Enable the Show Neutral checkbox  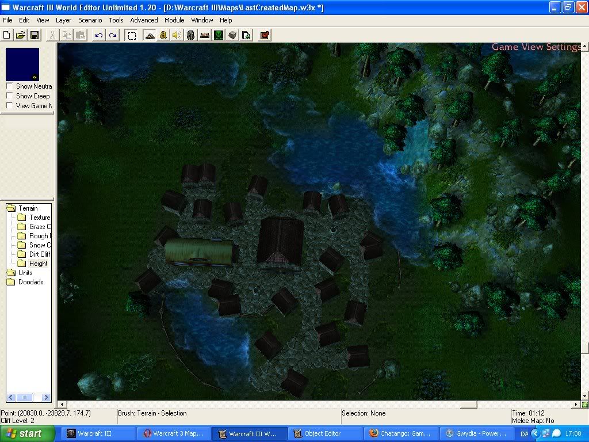click(9, 86)
